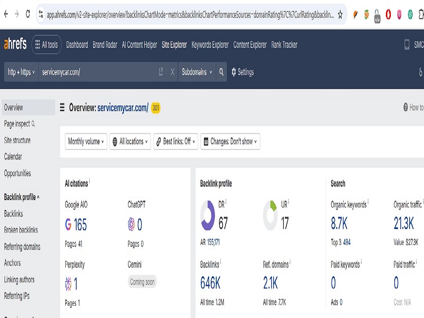
Task: Select Site Explorer in top navigation
Action: point(174,45)
